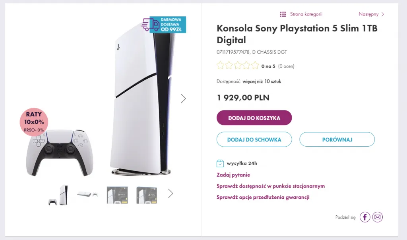This screenshot has height=240, width=407.
Task: Click the category list icon next to Strona kategorii
Action: click(x=283, y=14)
